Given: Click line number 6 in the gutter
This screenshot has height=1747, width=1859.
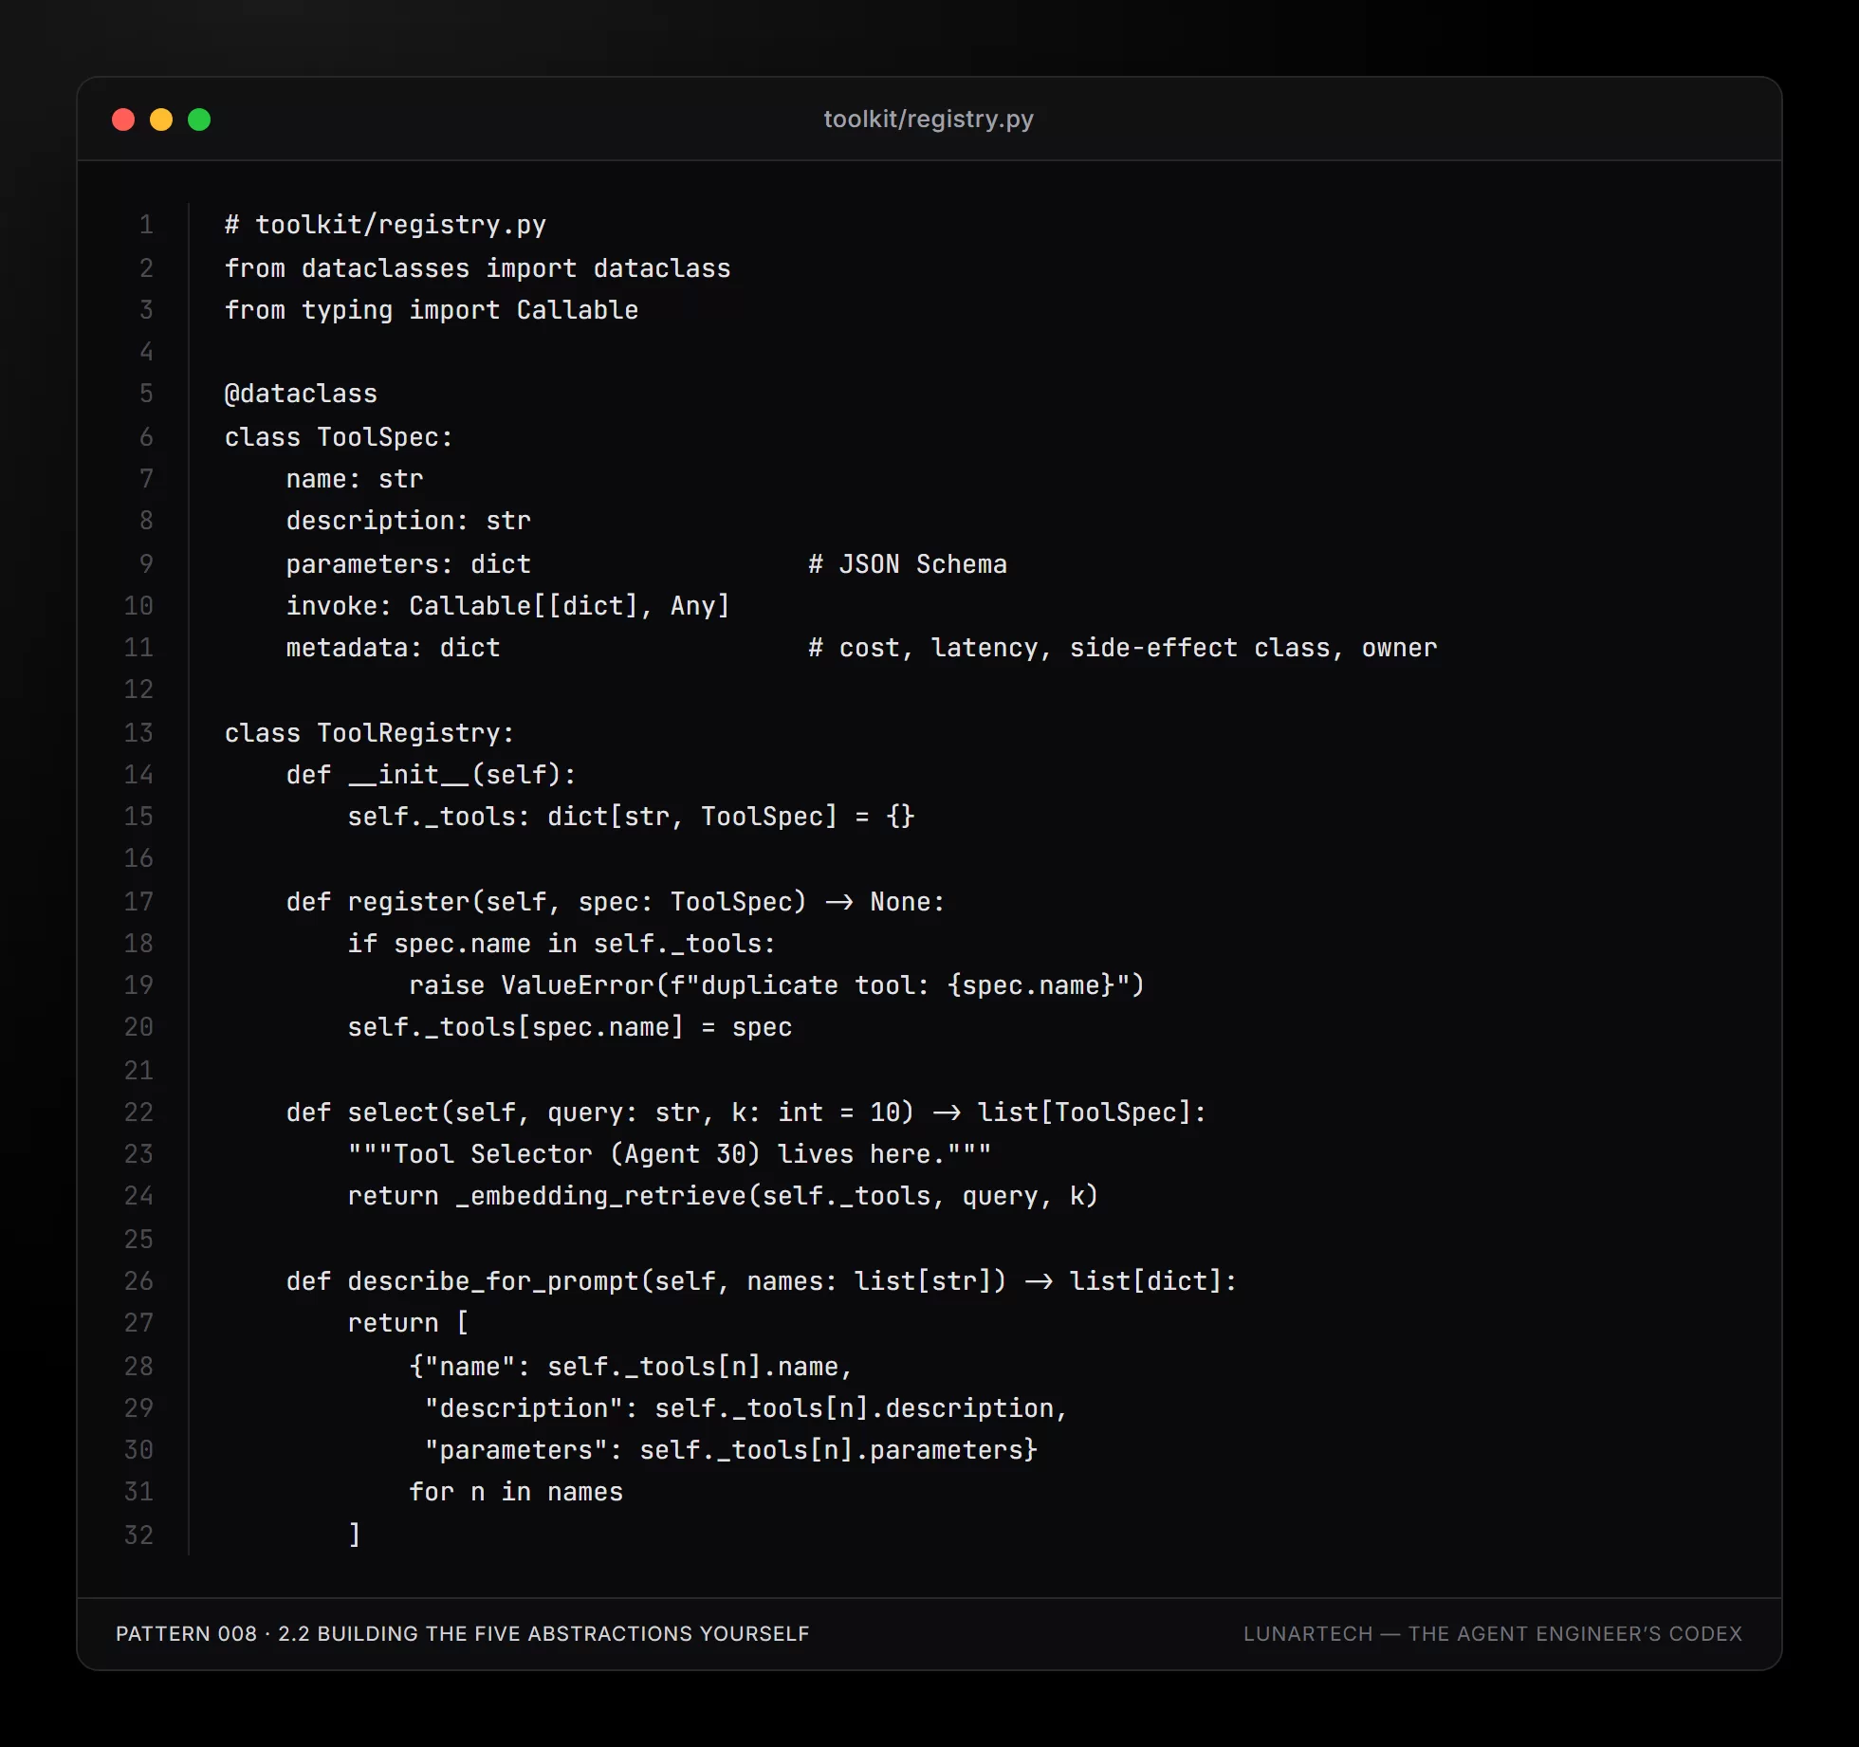Looking at the screenshot, I should click(146, 437).
